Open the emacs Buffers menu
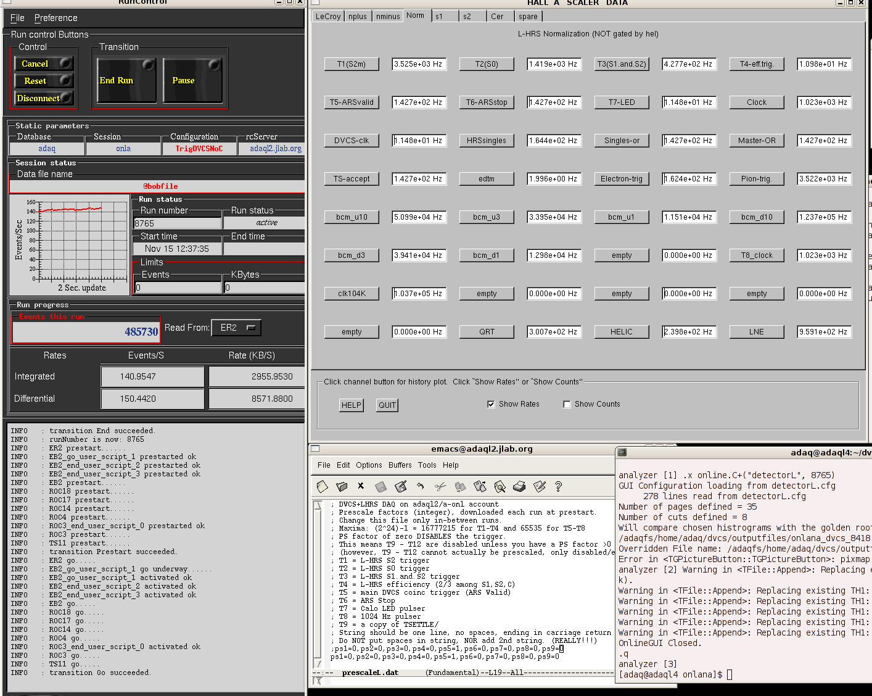Image resolution: width=872 pixels, height=696 pixels. (400, 465)
